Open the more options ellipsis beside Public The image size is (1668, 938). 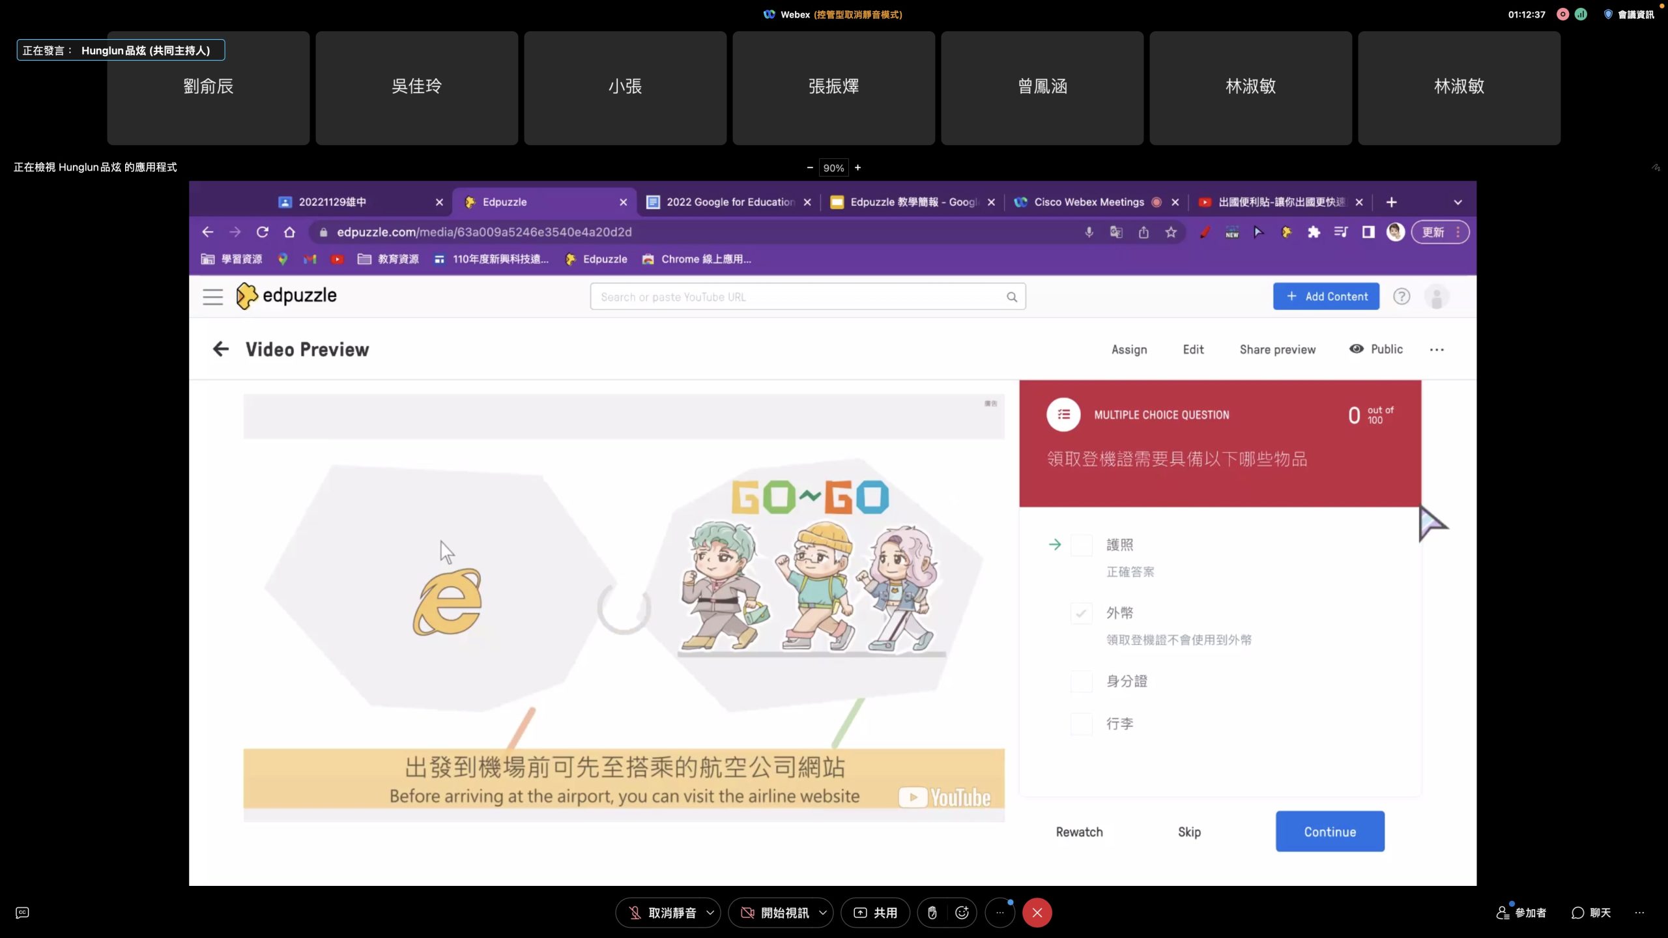pyautogui.click(x=1437, y=350)
